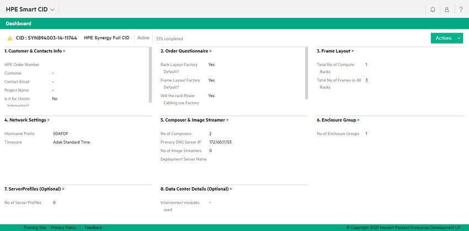
Task: Open the help question mark icon
Action: point(461,9)
